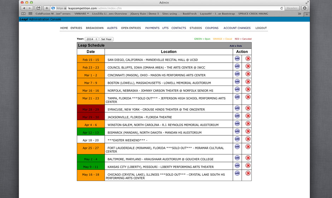Delete the Syracuse, New York entry
This screenshot has width=332, height=198.
pos(248,108)
